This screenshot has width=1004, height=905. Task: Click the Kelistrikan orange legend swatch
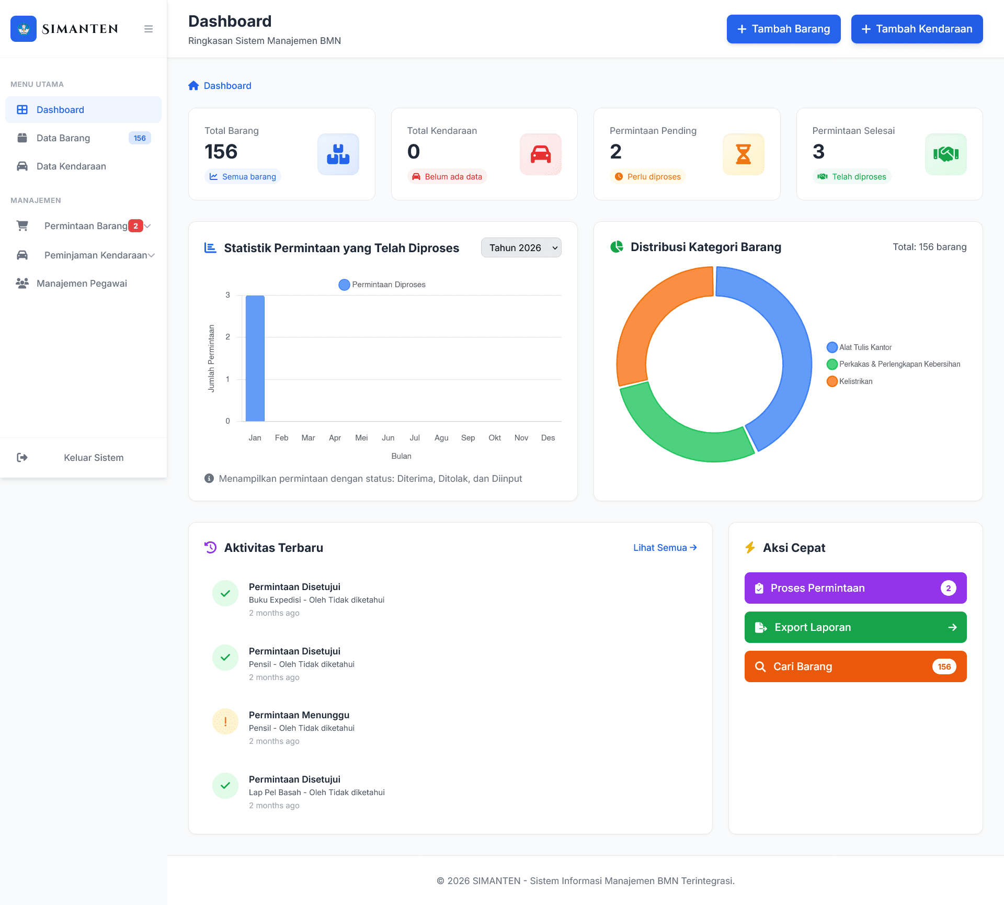[x=832, y=381]
